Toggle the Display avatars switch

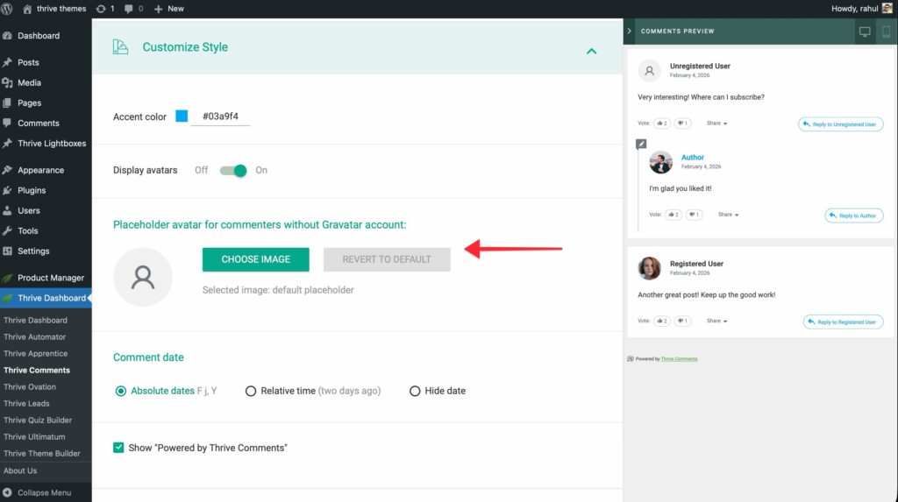tap(233, 170)
